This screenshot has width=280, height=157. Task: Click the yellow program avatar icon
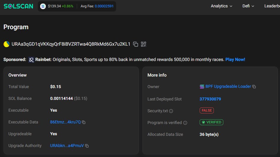click(x=6, y=44)
